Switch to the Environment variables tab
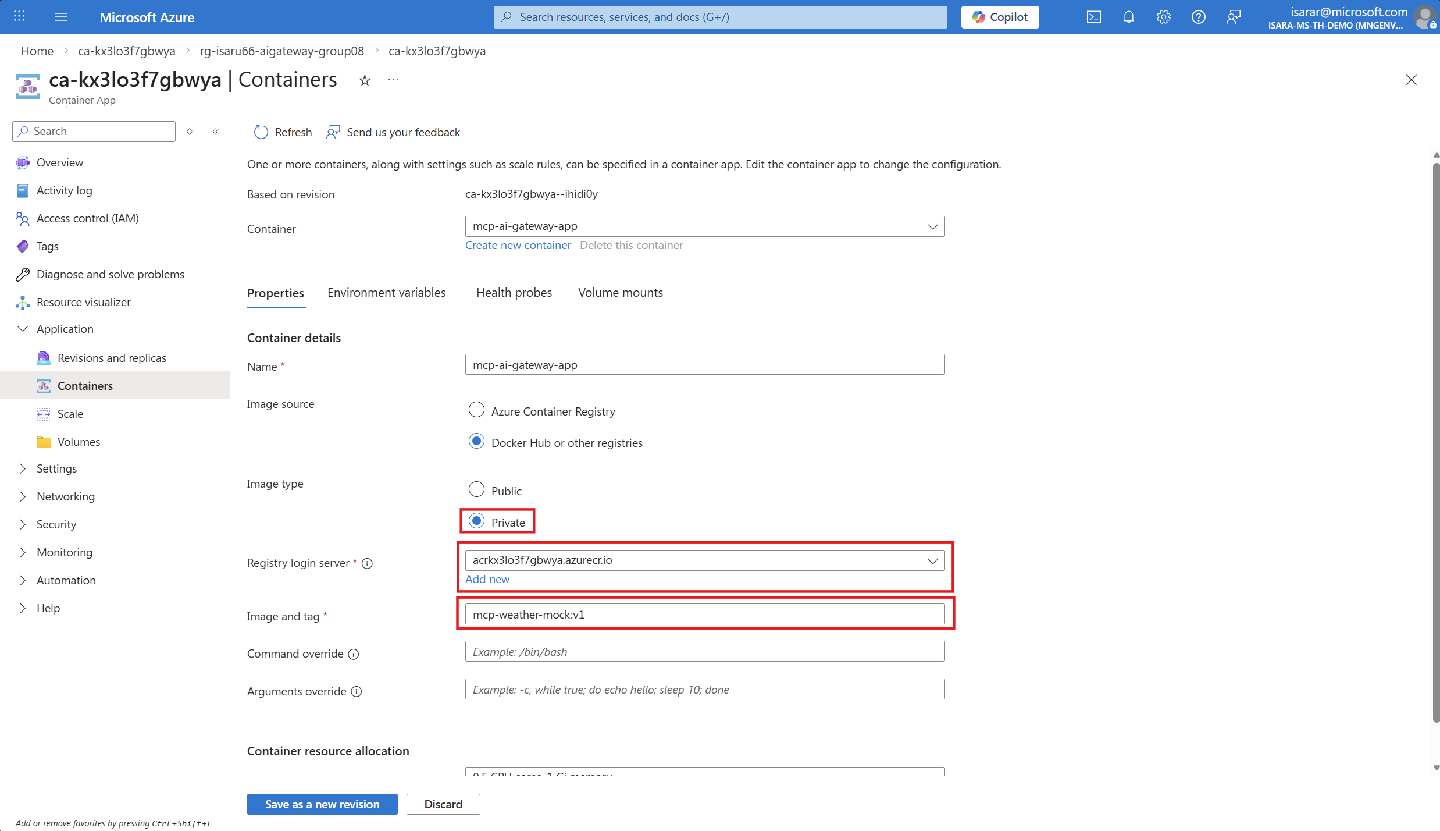1440x831 pixels. (387, 293)
